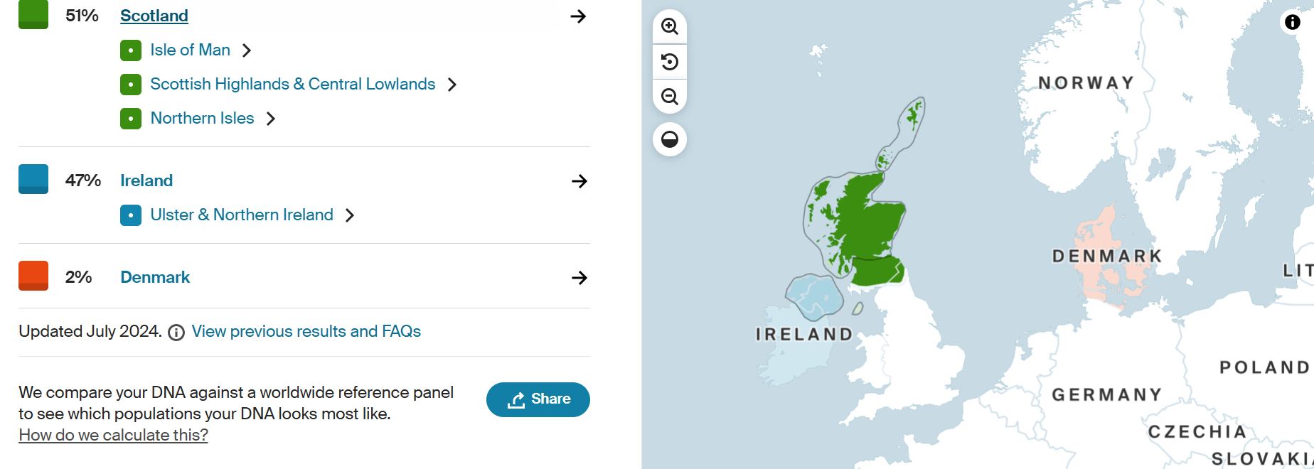
Task: Toggle the map contrast half-circle button
Action: point(669,139)
